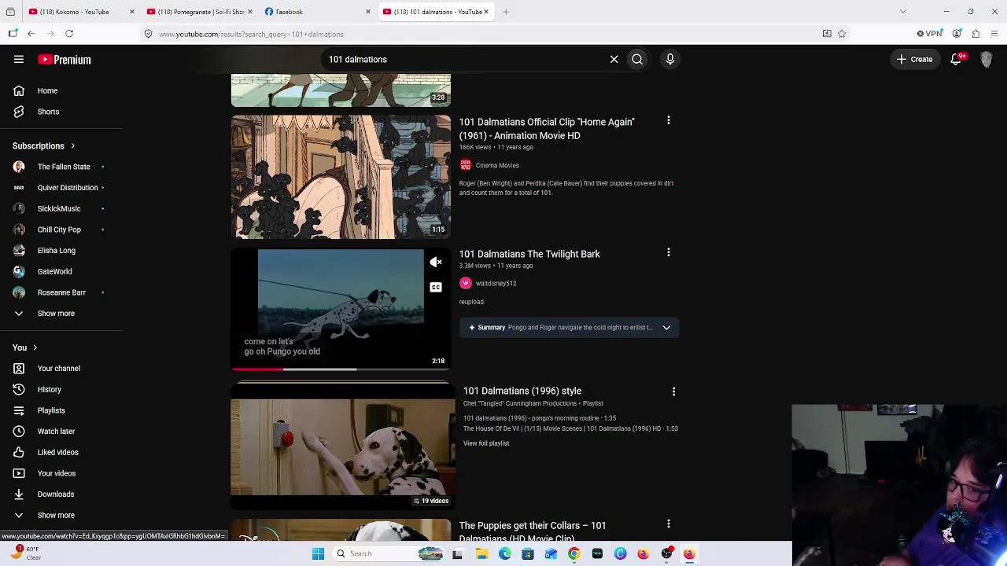
Task: Bookmark this page with the star icon
Action: coord(842,34)
